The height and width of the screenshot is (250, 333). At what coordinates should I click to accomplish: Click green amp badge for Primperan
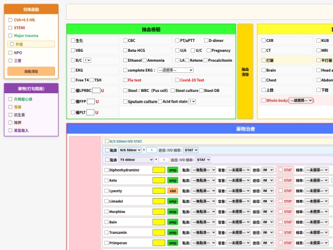(173, 243)
